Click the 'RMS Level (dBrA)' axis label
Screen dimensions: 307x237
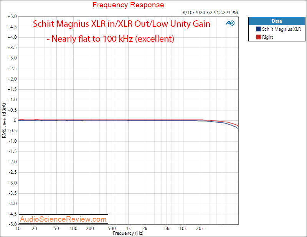[x=4, y=120]
